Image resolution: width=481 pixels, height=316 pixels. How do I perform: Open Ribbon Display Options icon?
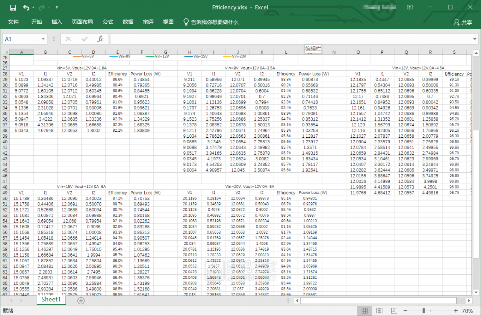tap(410, 7)
